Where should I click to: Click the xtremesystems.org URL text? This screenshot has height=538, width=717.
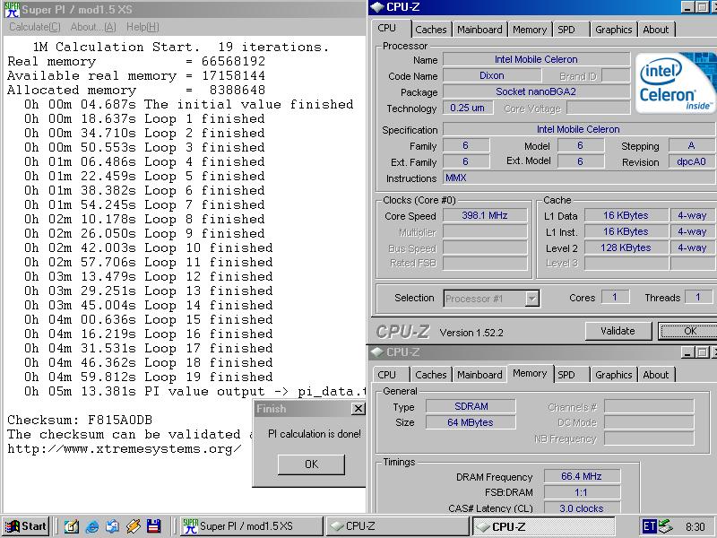click(x=125, y=449)
